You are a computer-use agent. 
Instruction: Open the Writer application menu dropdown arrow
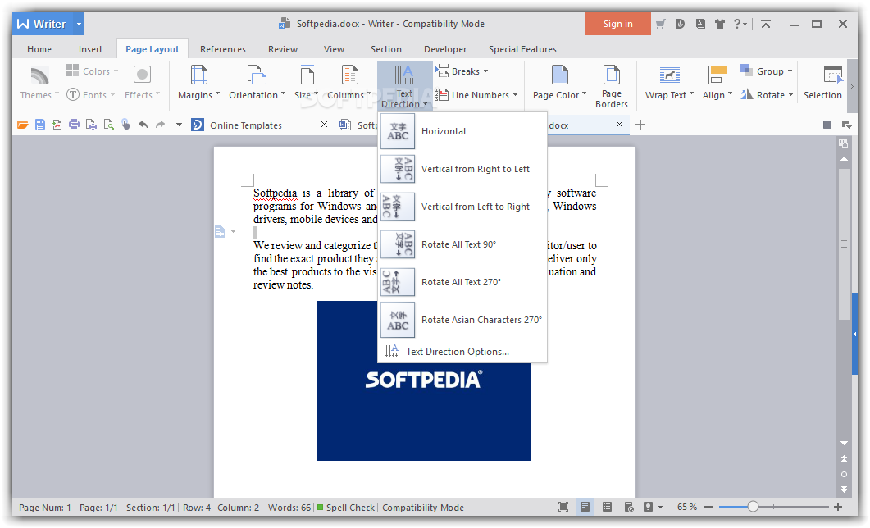click(79, 24)
